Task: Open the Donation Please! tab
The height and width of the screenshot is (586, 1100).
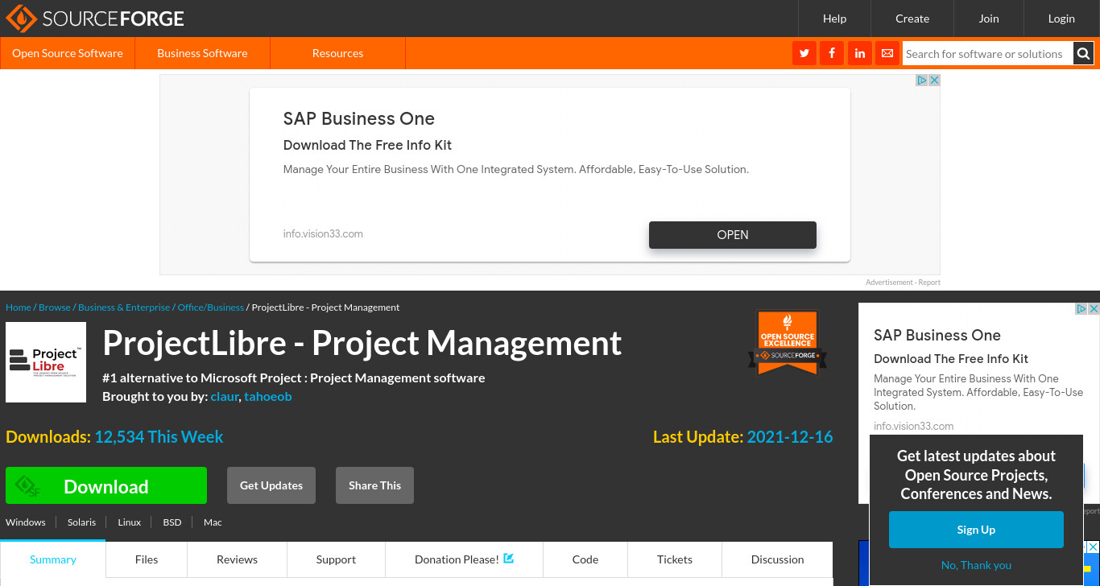Action: tap(464, 559)
